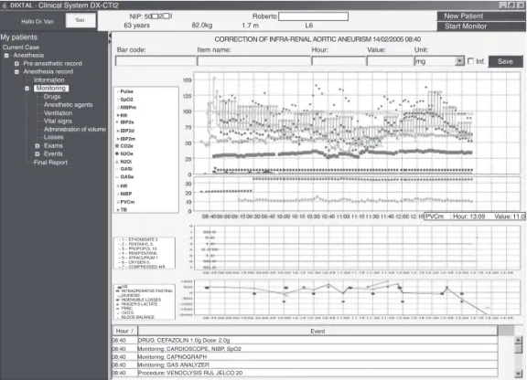Collapse the Anesthesia record node
527x380 pixels.
pos(16,71)
